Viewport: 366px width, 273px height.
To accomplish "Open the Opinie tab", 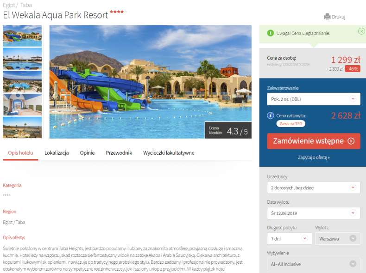I will click(x=87, y=153).
